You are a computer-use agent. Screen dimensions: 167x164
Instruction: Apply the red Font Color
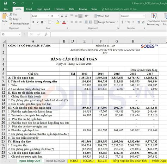(64, 22)
